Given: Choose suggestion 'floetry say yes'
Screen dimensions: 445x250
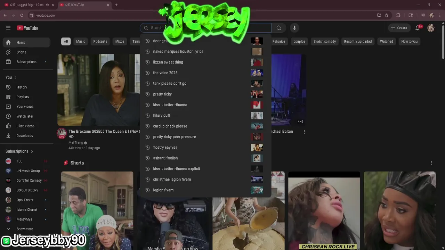Looking at the screenshot, I should 205,148.
